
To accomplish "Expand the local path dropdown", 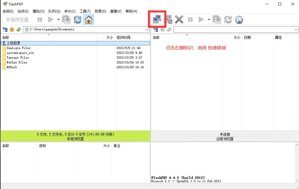I will (x=147, y=29).
